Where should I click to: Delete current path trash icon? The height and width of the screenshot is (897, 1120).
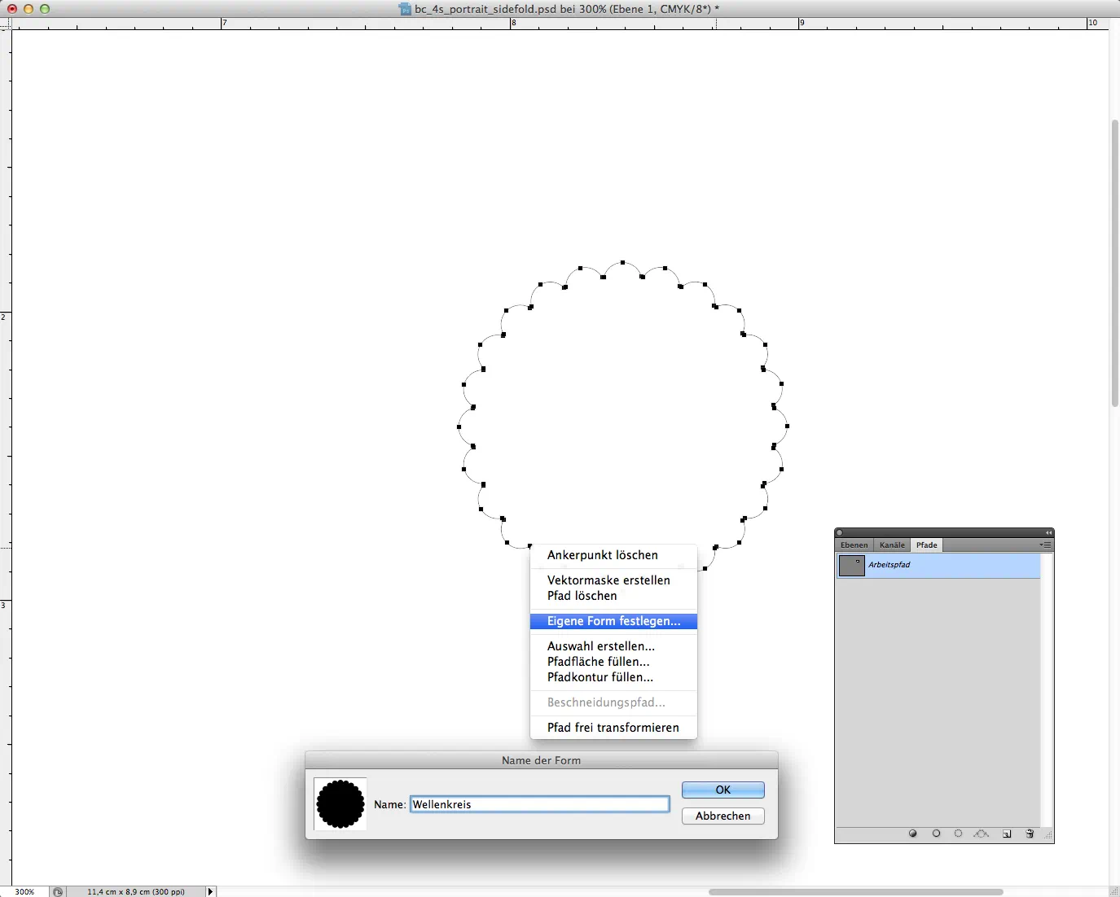[1030, 834]
